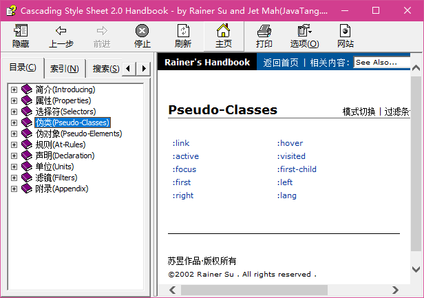Image resolution: width=424 pixels, height=298 pixels.
Task: Click the book icon for 附录(Appendix)
Action: (x=27, y=189)
